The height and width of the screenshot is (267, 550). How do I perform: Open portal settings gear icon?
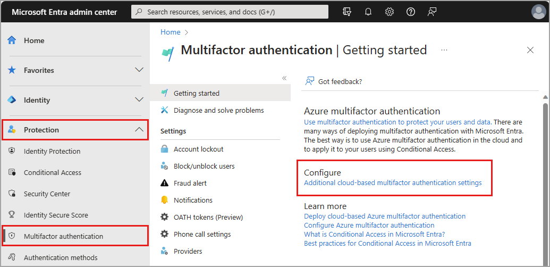(x=390, y=12)
